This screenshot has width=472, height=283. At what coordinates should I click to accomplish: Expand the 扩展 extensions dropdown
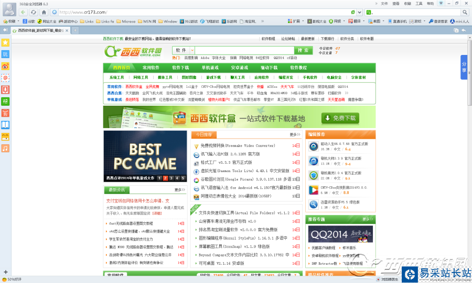click(303, 21)
